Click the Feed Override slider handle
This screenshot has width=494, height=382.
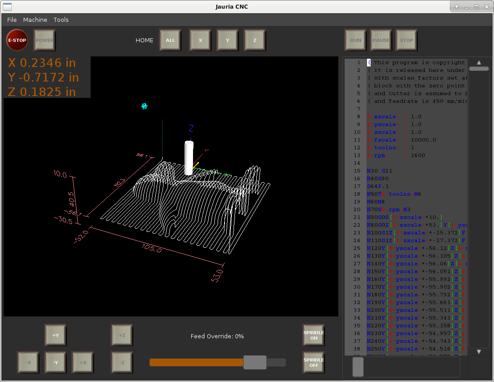(x=255, y=362)
